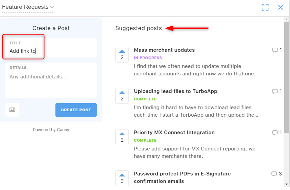This screenshot has width=290, height=190.
Task: Close the Feature Requests panel
Action: (281, 7)
